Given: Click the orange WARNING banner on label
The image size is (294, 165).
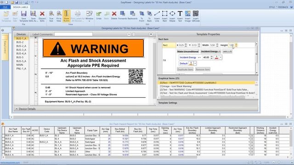Looking at the screenshot, I should coord(93,48).
